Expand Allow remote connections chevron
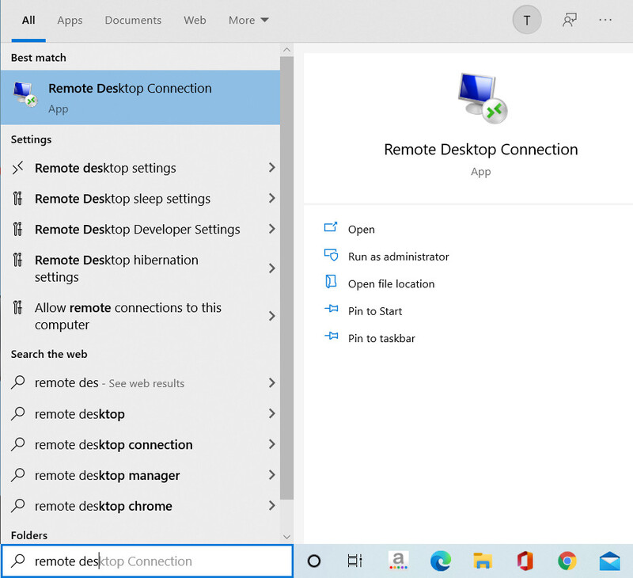633x578 pixels. (x=272, y=316)
